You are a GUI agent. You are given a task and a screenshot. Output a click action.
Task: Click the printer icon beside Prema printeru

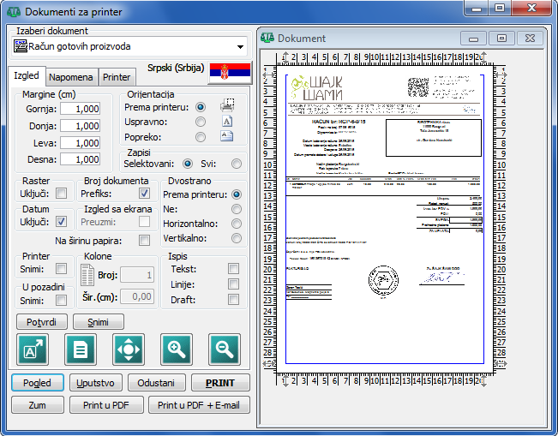(227, 105)
